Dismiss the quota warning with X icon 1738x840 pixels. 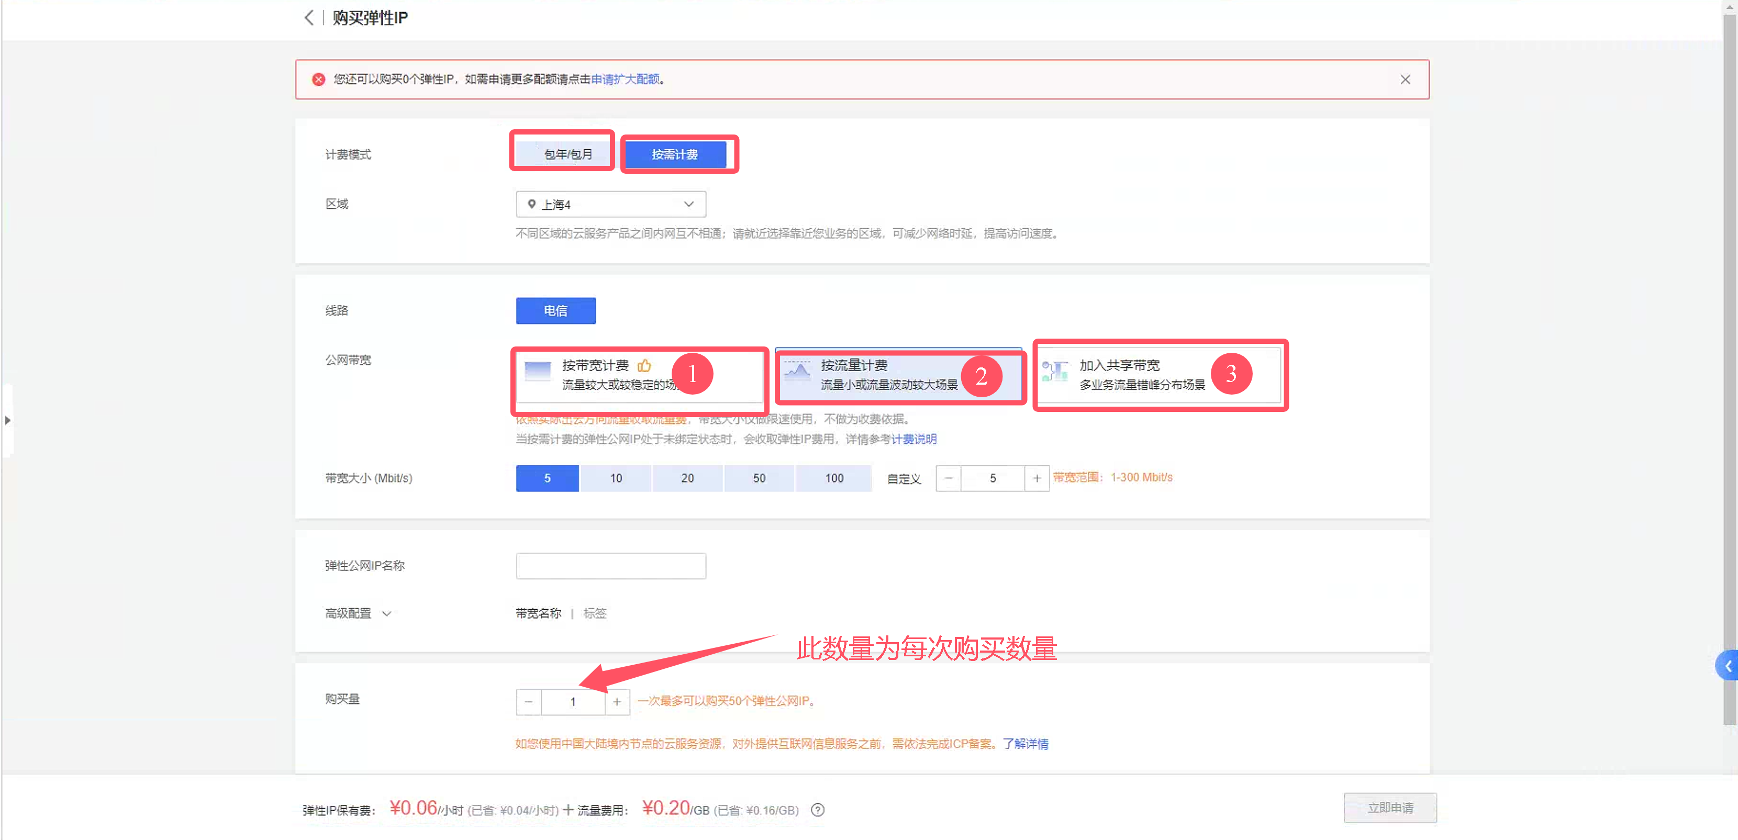click(x=1405, y=80)
